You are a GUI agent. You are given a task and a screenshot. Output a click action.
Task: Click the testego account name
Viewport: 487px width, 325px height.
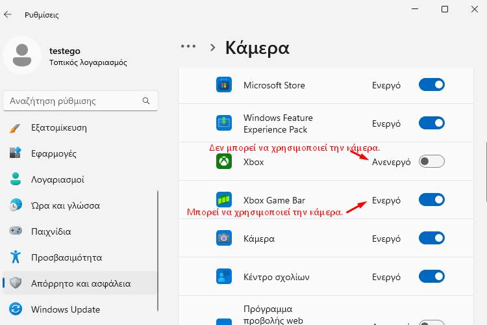64,51
